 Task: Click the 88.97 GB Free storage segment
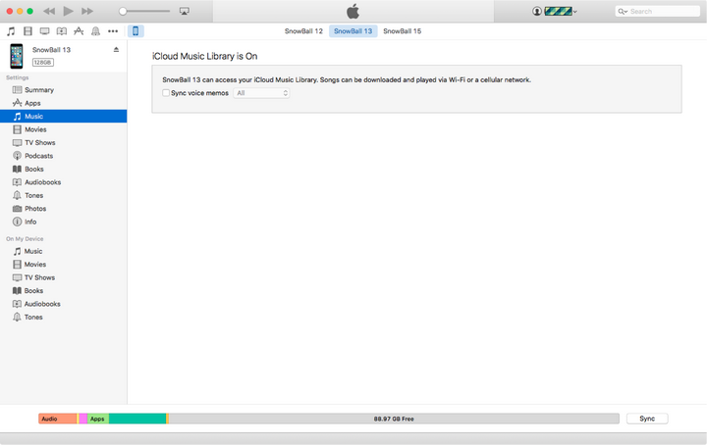[x=394, y=419]
